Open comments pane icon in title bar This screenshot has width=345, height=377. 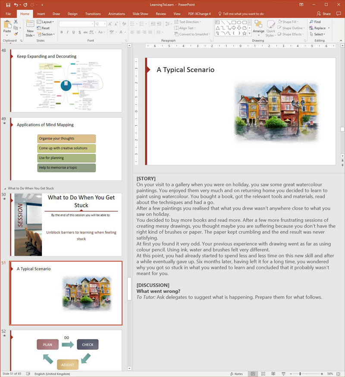[x=339, y=14]
